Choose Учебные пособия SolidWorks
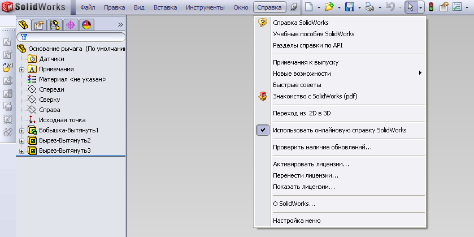This screenshot has width=474, height=237. tap(314, 34)
